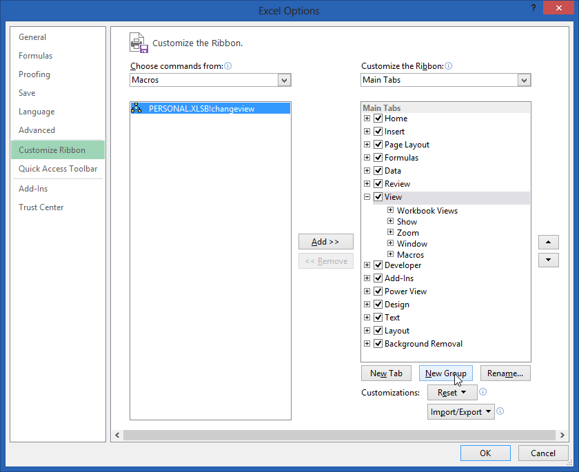Click the ribbon illustration next to Customize the Ribbon
Screen dimensions: 579x472
coord(138,42)
